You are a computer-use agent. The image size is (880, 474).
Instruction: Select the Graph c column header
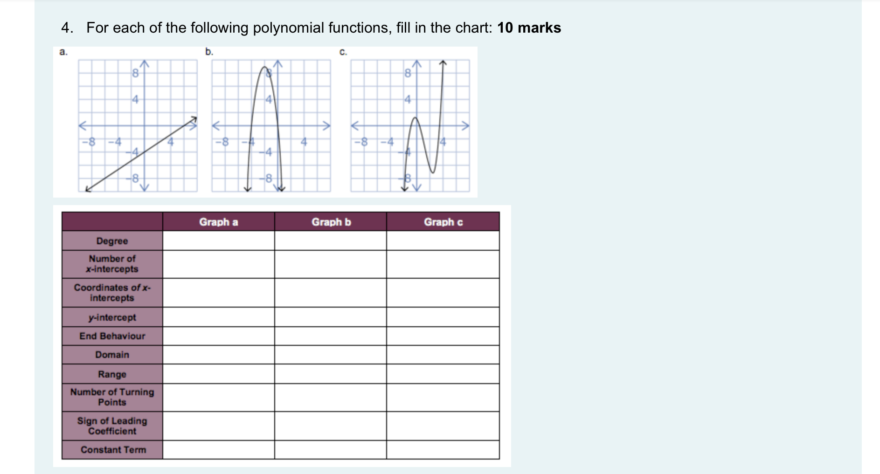click(x=442, y=222)
